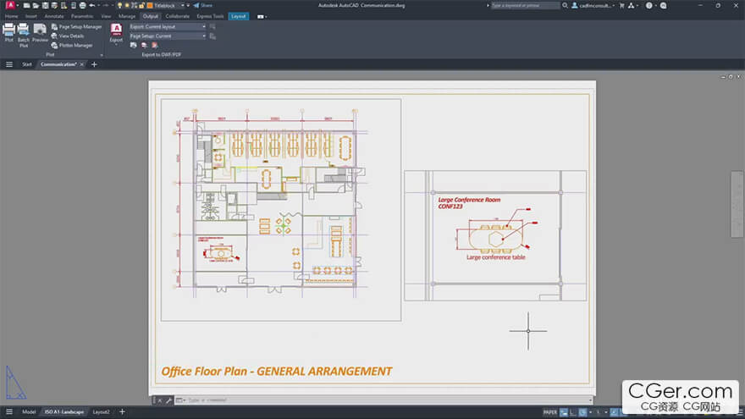Click the third small icon under Page Setup dropdown
This screenshot has width=745, height=419.
point(154,46)
